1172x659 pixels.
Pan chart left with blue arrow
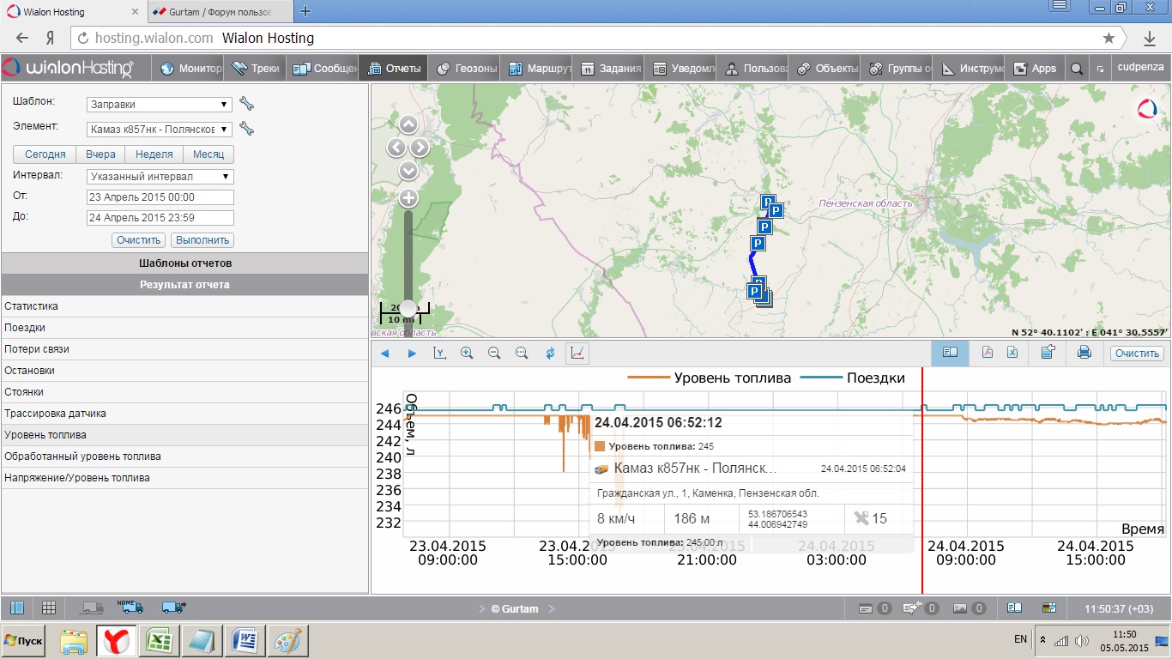(x=384, y=353)
